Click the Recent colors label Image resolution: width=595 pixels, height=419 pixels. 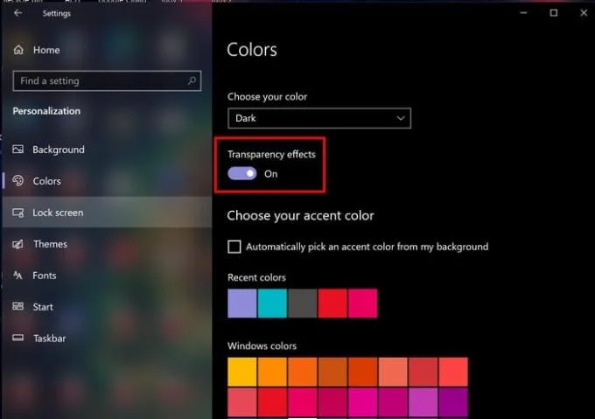(x=256, y=277)
